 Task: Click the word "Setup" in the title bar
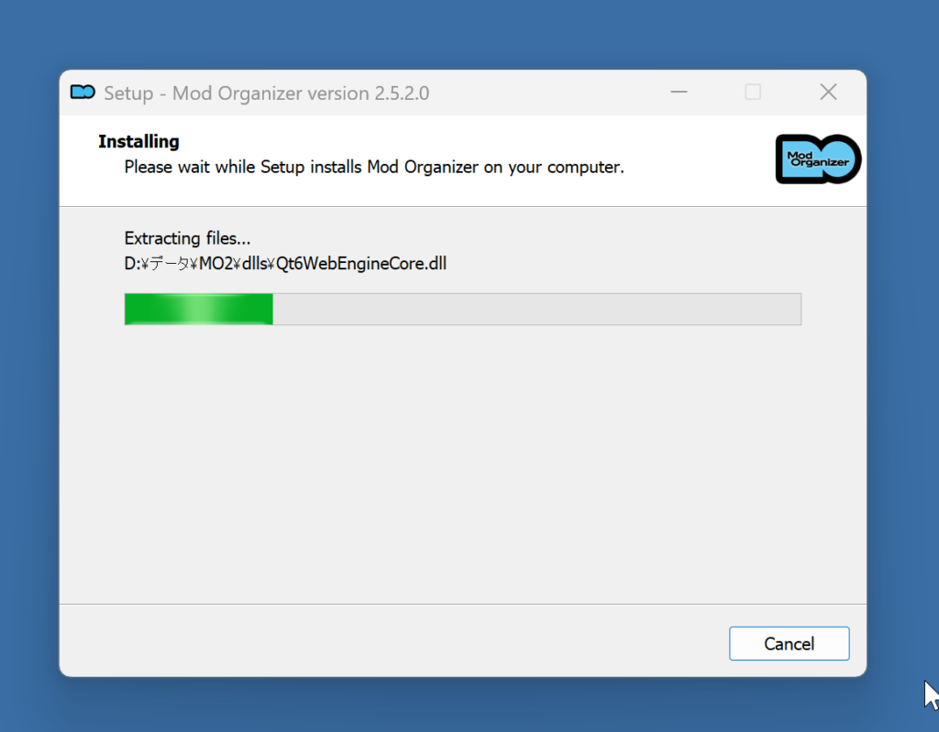click(128, 93)
